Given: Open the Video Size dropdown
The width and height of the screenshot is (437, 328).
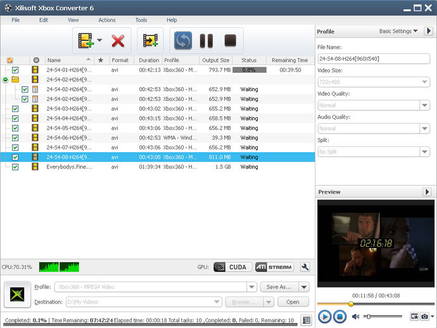Looking at the screenshot, I should pyautogui.click(x=424, y=82).
